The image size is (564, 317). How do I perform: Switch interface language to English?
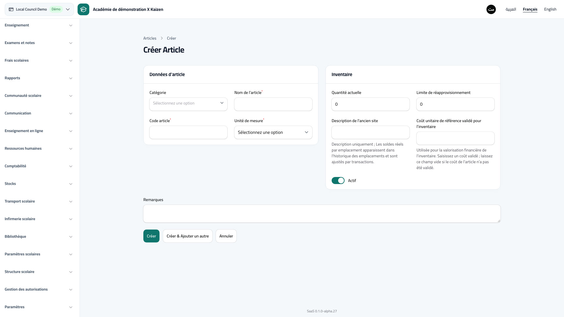pyautogui.click(x=550, y=9)
